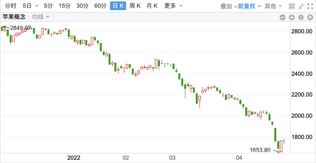Select the 月K monthly chart tab
316x163 pixels.
(x=152, y=6)
